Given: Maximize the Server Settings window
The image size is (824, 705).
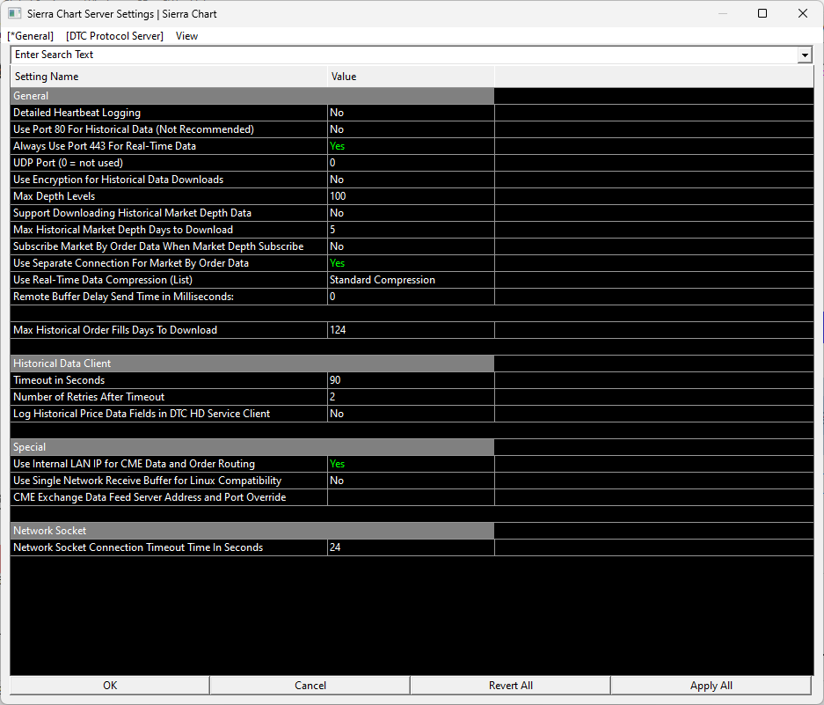Looking at the screenshot, I should click(x=762, y=14).
